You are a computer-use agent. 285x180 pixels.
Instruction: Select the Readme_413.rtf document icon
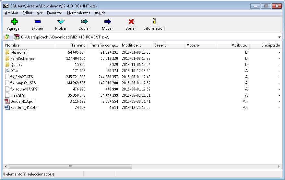point(7,107)
